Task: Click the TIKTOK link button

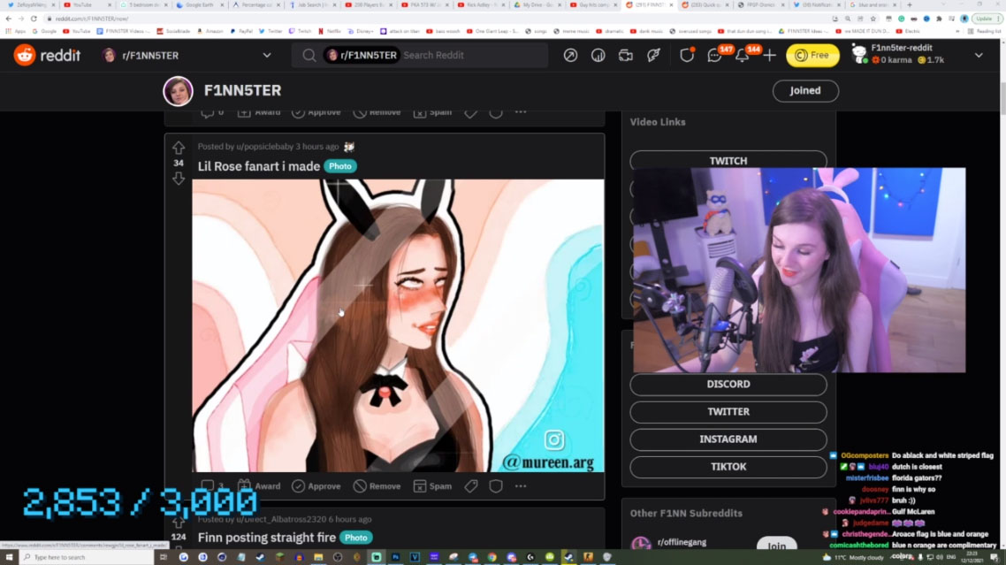Action: pos(728,467)
